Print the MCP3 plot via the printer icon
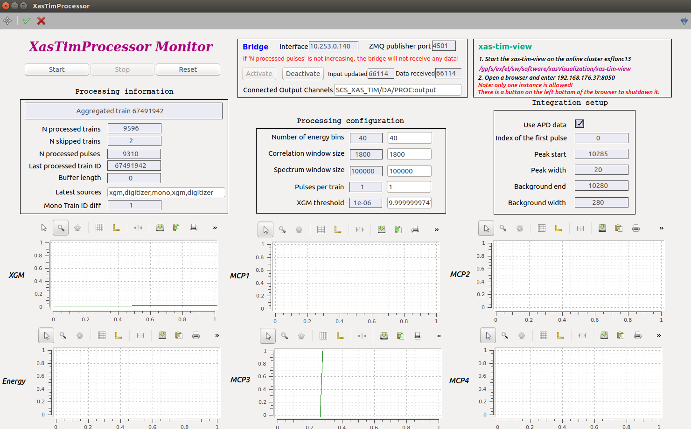The image size is (691, 429). pyautogui.click(x=418, y=336)
